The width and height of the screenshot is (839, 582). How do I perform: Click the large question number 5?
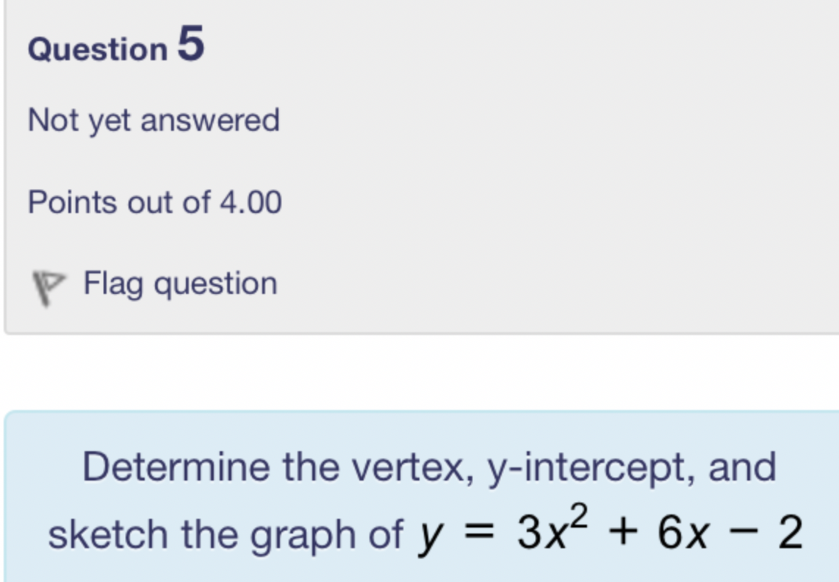[x=190, y=44]
